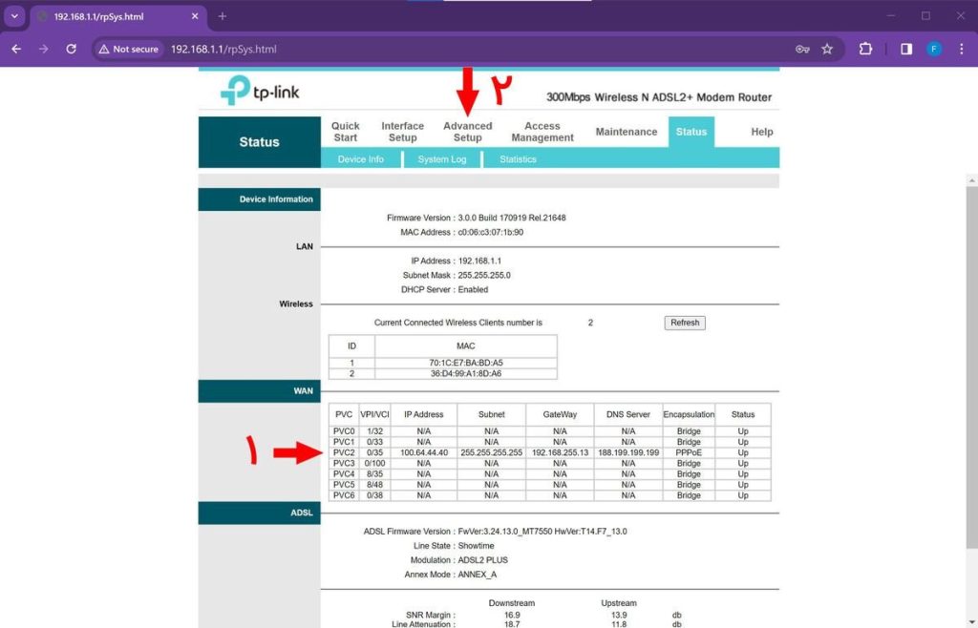
Task: Click the gateway 192.168.255.13 cell
Action: [560, 452]
